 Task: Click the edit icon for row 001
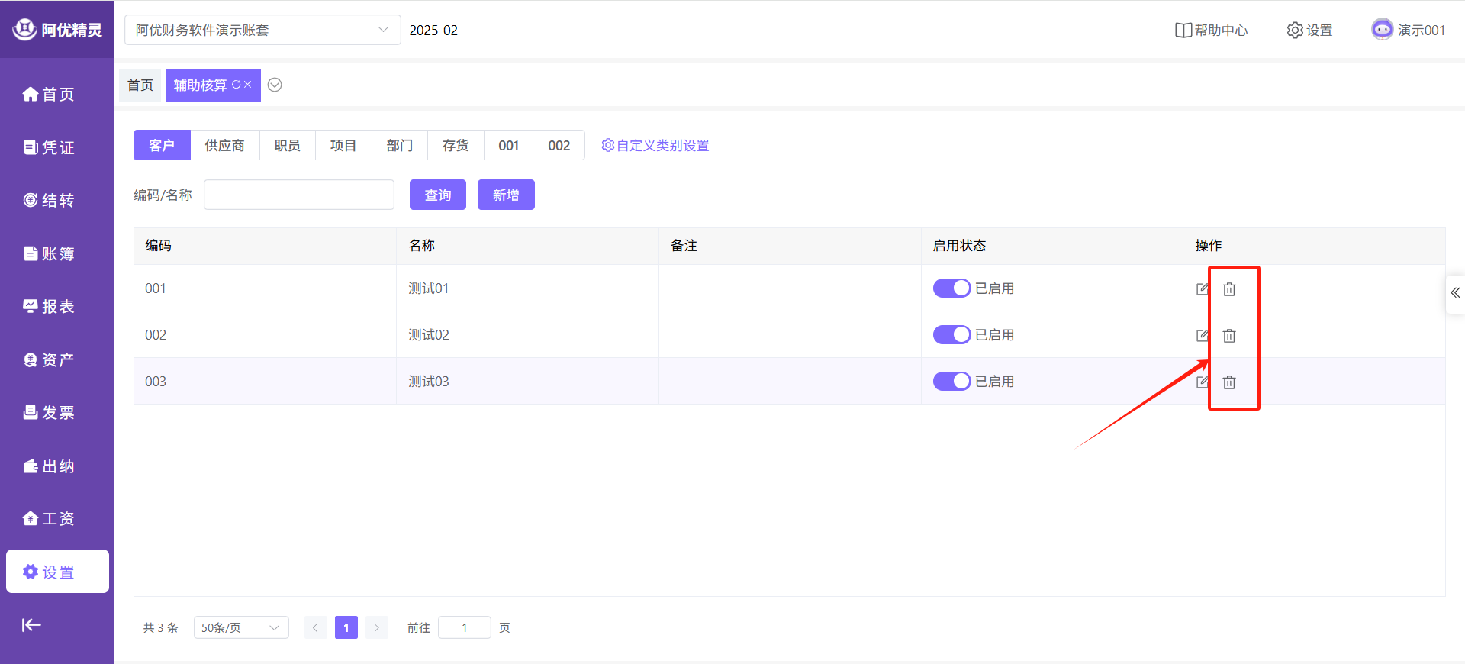(1203, 288)
